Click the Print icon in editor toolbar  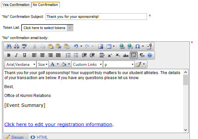click(x=17, y=46)
